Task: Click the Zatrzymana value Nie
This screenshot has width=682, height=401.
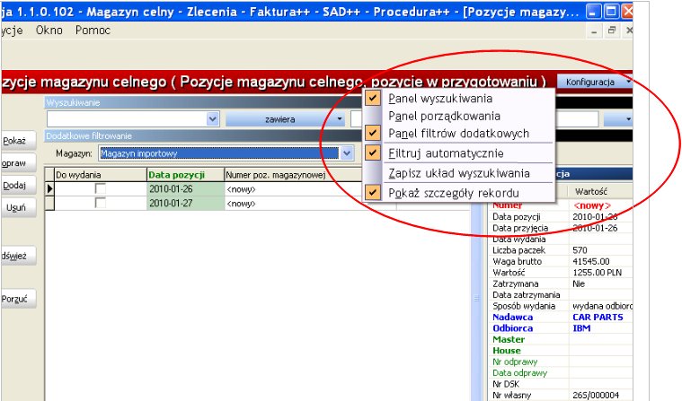Action: [579, 283]
